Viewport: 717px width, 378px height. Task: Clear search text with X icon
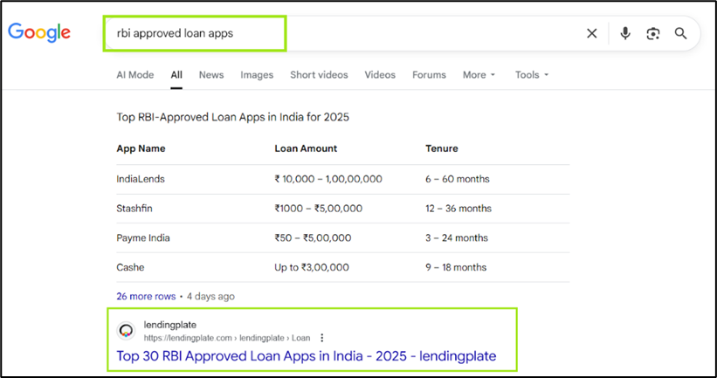591,34
